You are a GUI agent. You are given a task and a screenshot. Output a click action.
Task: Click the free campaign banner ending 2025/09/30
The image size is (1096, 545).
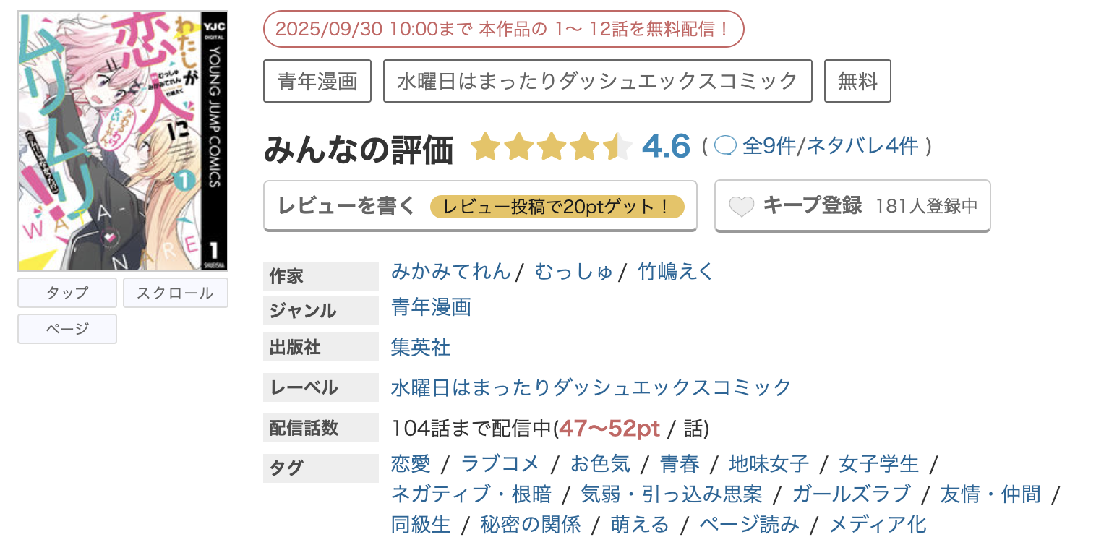tap(503, 29)
